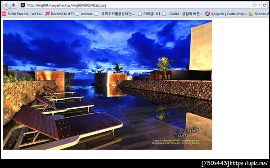Reload the page with the refresh icon
Image resolution: width=270 pixels, height=168 pixels.
click(265, 5)
